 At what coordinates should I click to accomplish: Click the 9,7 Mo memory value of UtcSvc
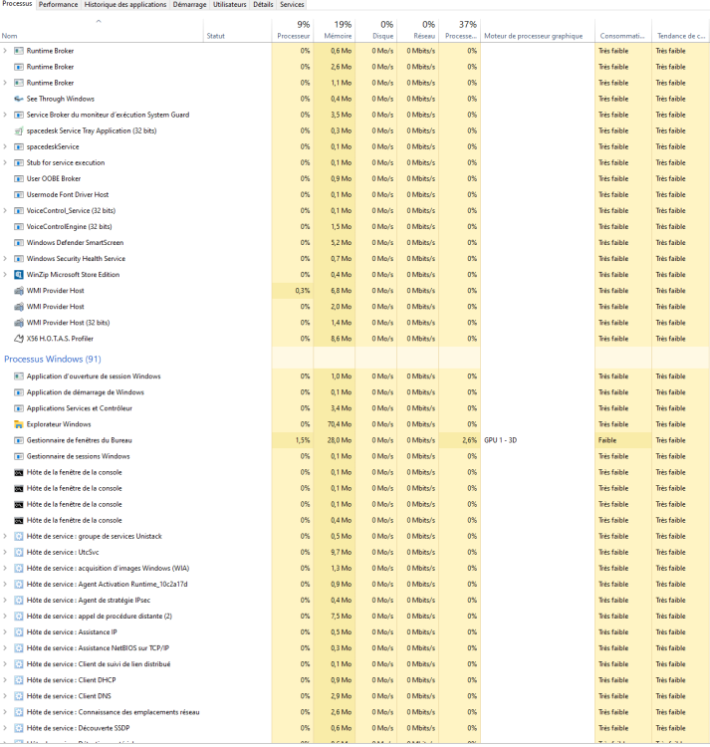pos(342,552)
